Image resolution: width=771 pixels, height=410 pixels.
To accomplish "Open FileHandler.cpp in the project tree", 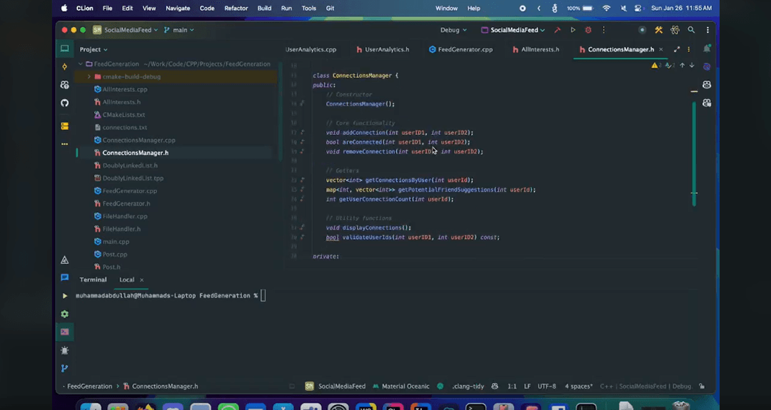I will pyautogui.click(x=125, y=216).
